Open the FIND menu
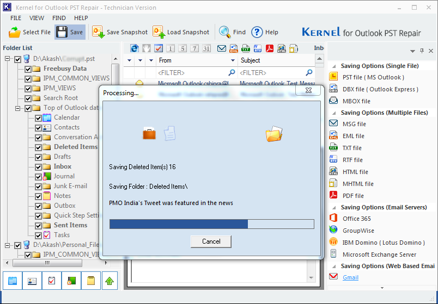438x304 pixels. [x=59, y=18]
